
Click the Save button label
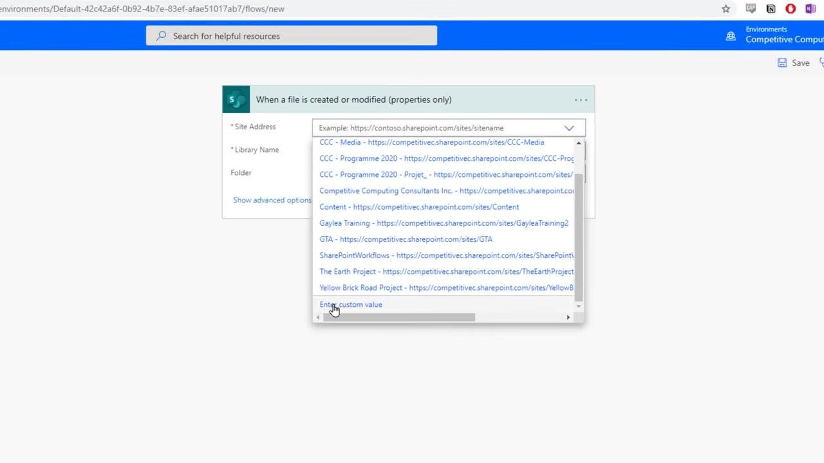pos(801,63)
